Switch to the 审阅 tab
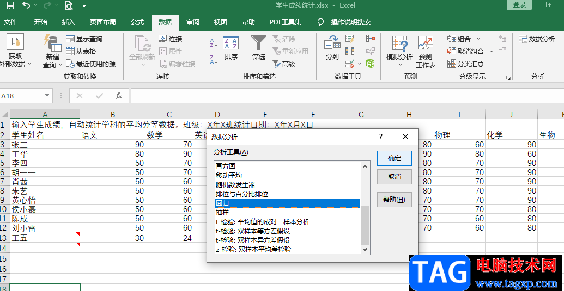 pos(193,22)
